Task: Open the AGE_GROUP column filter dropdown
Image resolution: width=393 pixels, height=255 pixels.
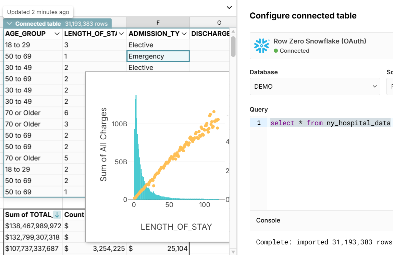Action: [56, 34]
